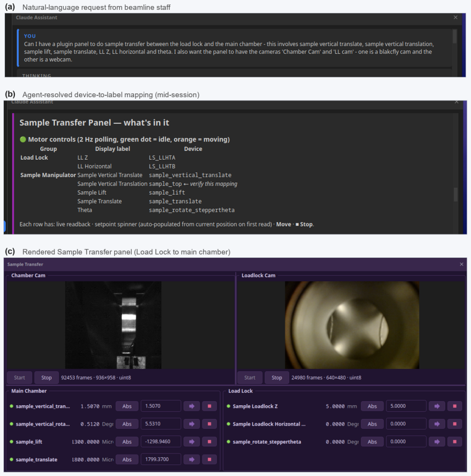The width and height of the screenshot is (471, 476).
Task: Click setpoint field showing 1799.3700
Action: tap(161, 460)
